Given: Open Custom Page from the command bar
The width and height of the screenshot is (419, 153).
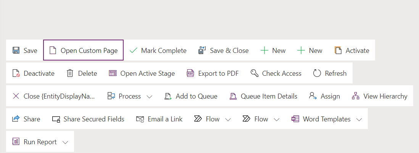Looking at the screenshot, I should coord(84,51).
